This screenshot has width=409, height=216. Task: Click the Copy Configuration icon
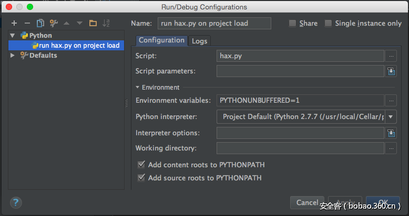tap(40, 23)
